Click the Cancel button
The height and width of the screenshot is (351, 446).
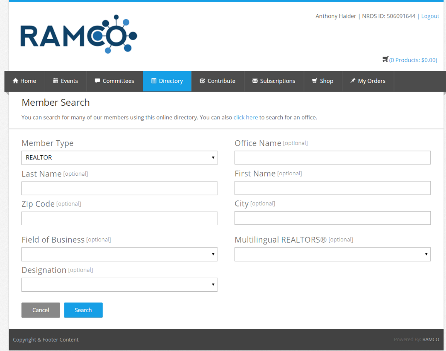(41, 310)
